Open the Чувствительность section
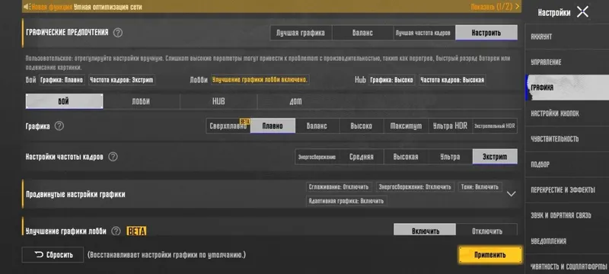 click(x=567, y=139)
